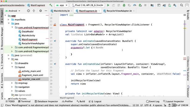Click Collapse All icon in Project panel
This screenshot has width=190, height=107.
(x=34, y=11)
